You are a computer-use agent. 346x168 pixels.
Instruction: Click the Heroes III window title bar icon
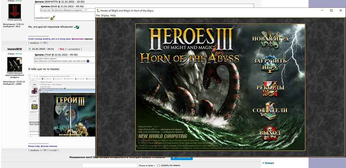98,11
